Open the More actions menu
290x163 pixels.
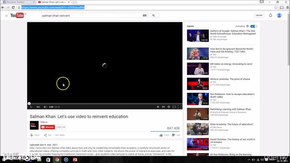[60, 135]
